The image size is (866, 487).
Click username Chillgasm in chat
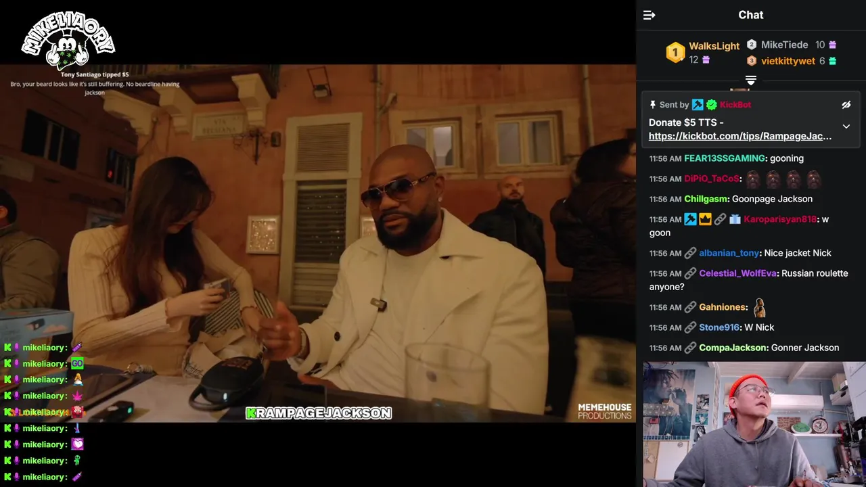click(x=706, y=199)
